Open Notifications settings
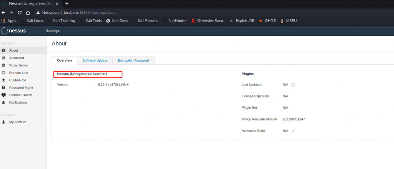This screenshot has width=394, height=169. (23, 102)
